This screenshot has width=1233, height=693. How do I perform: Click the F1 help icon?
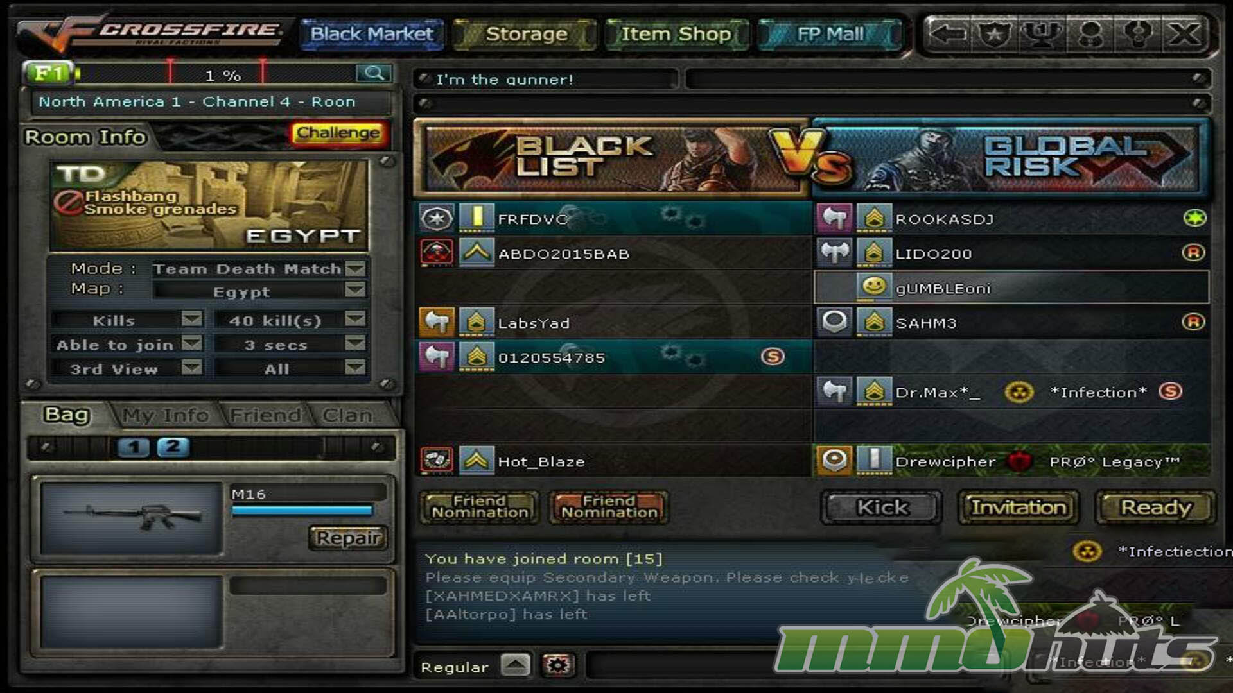pos(48,73)
